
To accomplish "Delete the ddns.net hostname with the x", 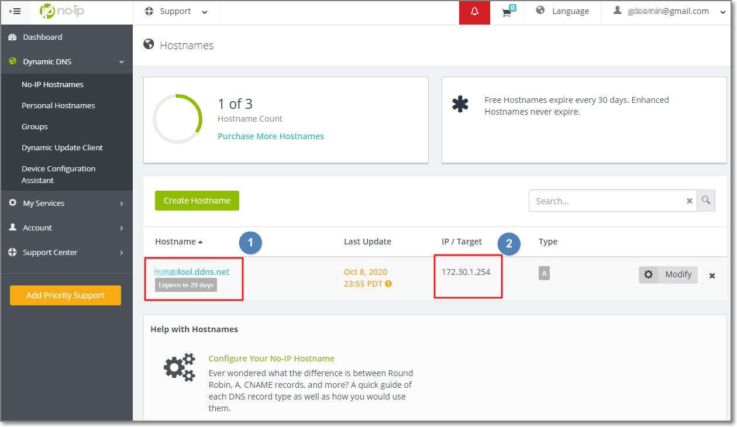I will pyautogui.click(x=712, y=276).
